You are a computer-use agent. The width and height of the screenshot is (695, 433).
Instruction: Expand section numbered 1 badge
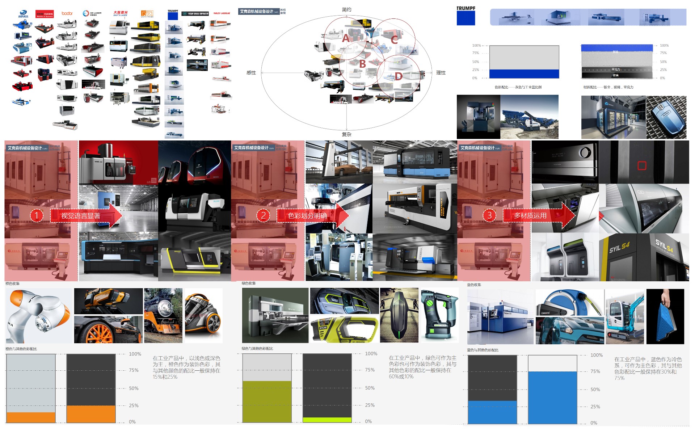[x=36, y=215]
